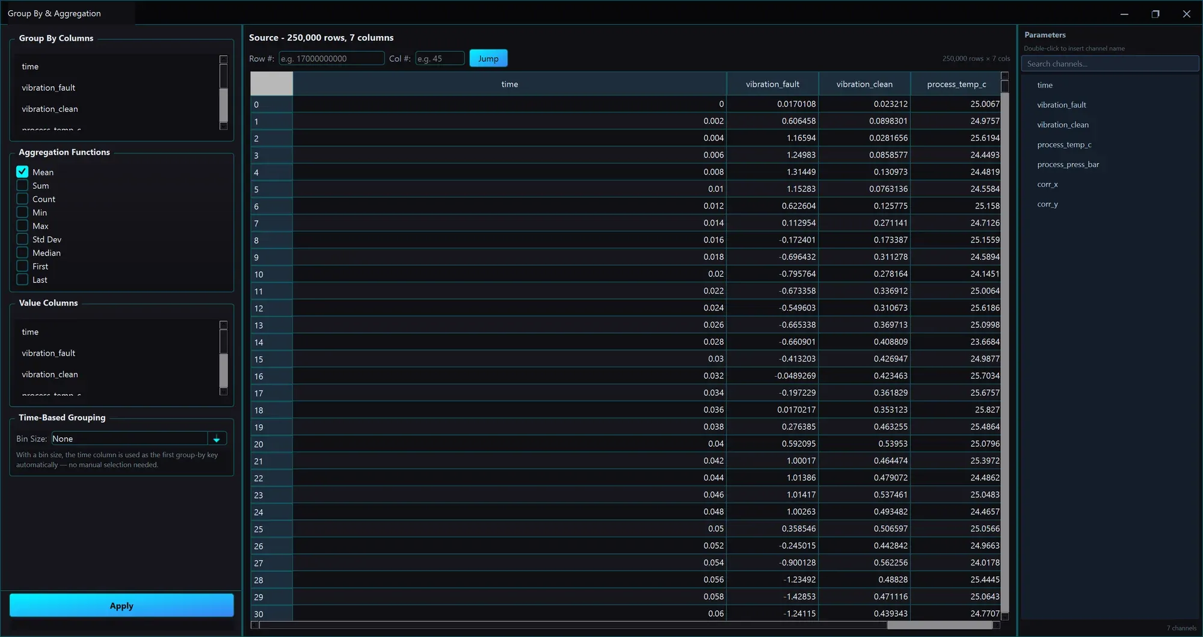
Task: Open the Bin Size dropdown
Action: [x=139, y=439]
